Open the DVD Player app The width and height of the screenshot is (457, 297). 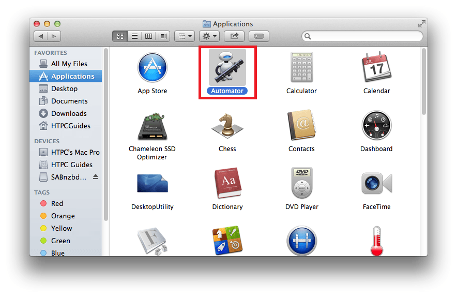(301, 183)
